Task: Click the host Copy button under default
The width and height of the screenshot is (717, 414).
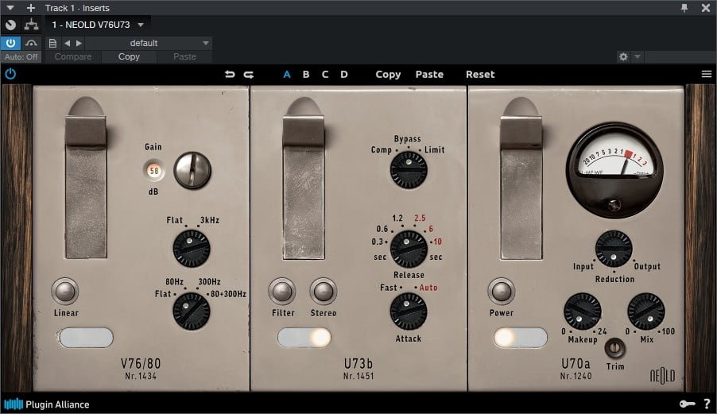Action: tap(129, 56)
